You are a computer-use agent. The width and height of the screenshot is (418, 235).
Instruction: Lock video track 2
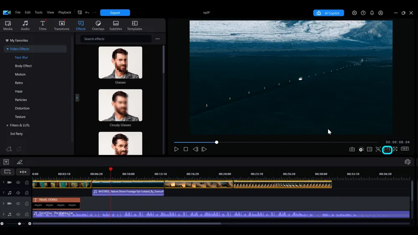27,204
